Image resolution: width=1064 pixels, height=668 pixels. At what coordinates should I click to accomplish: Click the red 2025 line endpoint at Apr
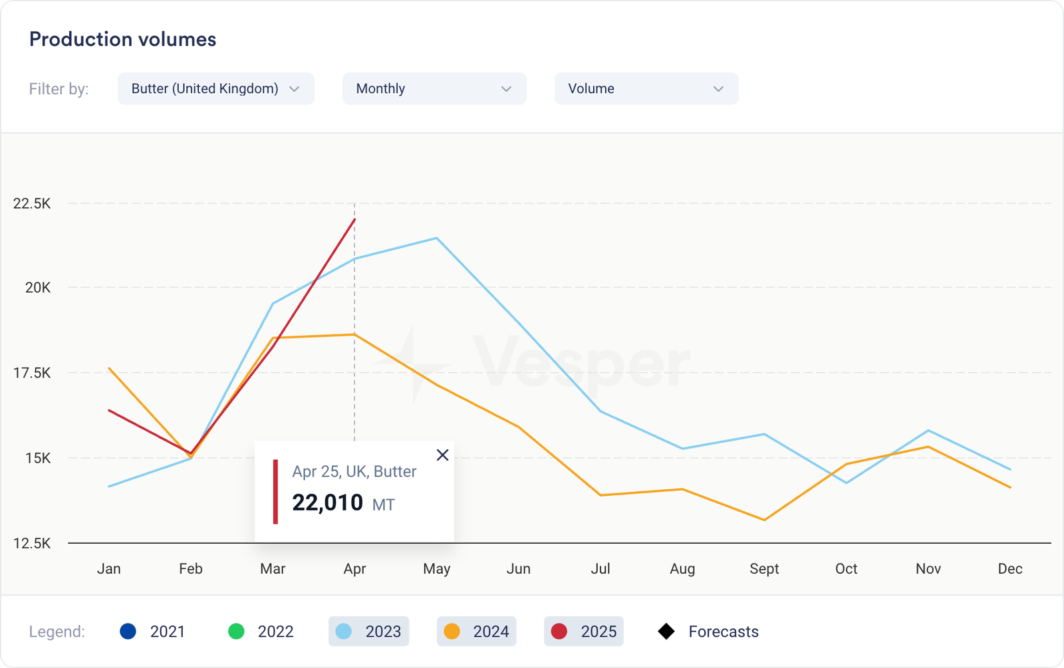(x=354, y=219)
